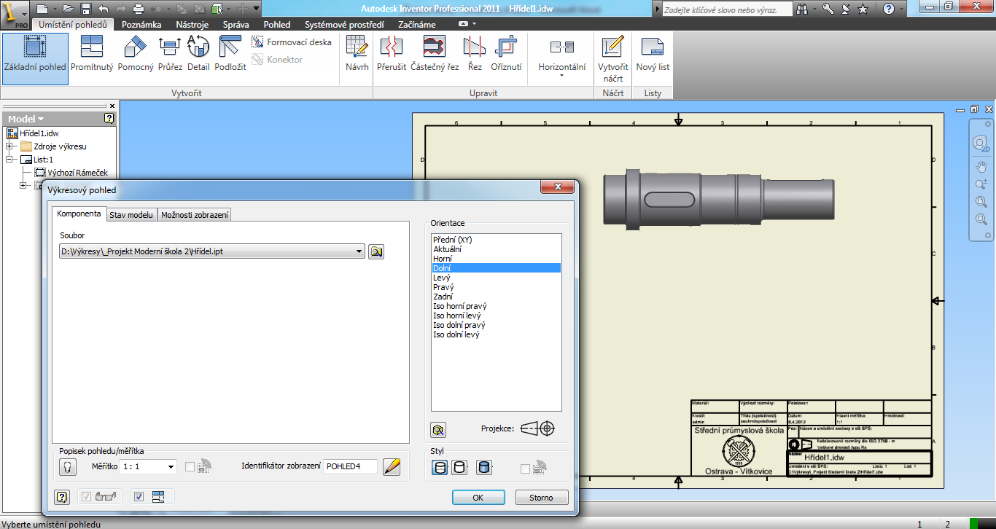The image size is (996, 529).
Task: Click the Formovací deska tool
Action: coord(291,42)
